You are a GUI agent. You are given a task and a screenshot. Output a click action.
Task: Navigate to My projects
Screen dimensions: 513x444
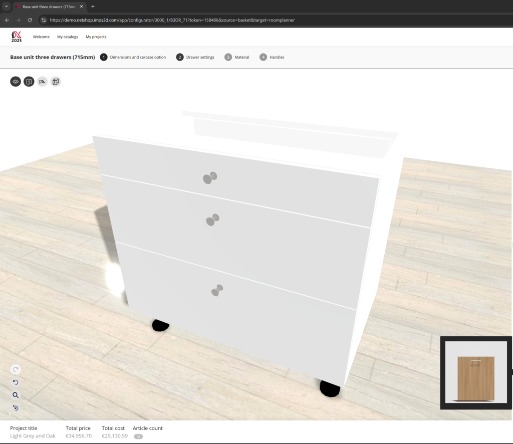pyautogui.click(x=96, y=37)
